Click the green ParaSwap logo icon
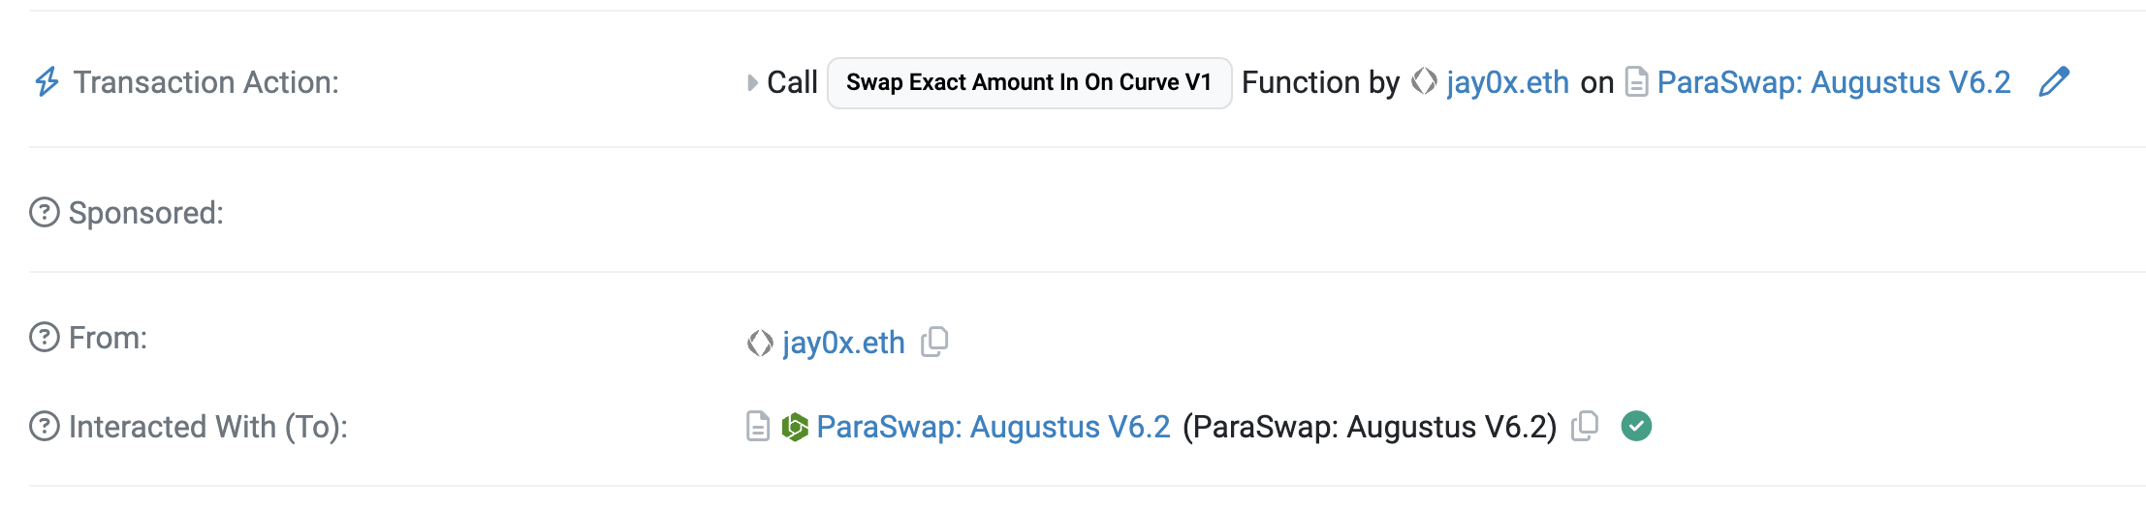Viewport: 2146px width, 509px height. coord(795,427)
